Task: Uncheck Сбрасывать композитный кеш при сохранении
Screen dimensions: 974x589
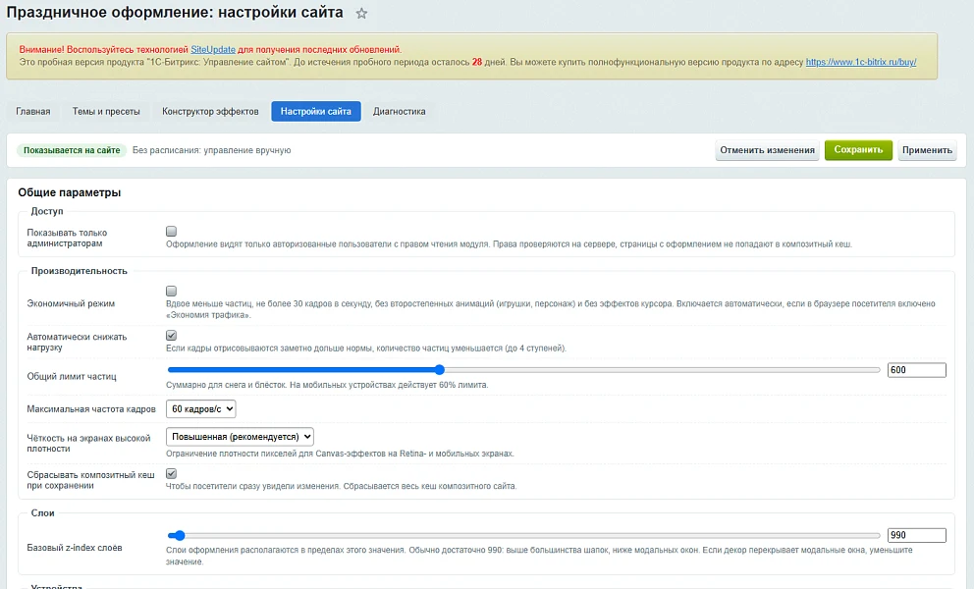Action: 172,473
